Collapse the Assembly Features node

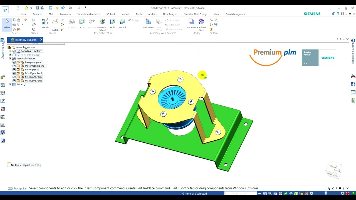(10, 58)
